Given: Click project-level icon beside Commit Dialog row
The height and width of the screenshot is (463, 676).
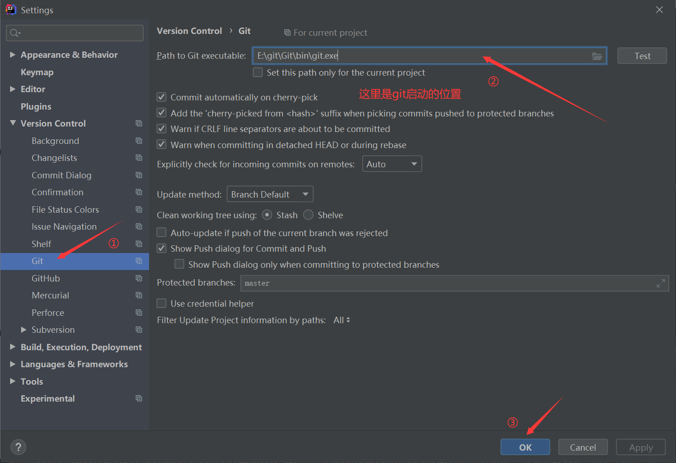Looking at the screenshot, I should pyautogui.click(x=139, y=175).
